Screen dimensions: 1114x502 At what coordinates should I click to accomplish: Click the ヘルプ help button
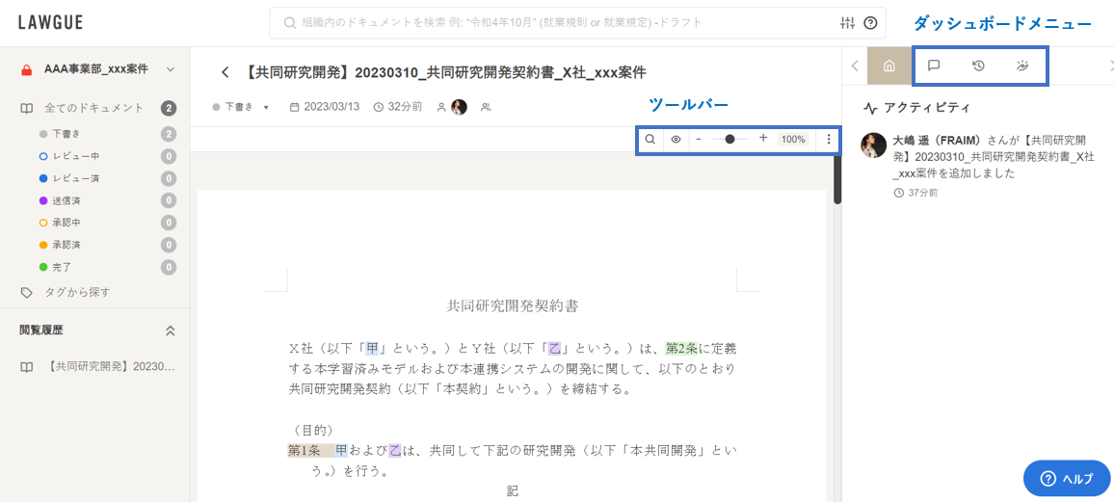tap(1066, 478)
